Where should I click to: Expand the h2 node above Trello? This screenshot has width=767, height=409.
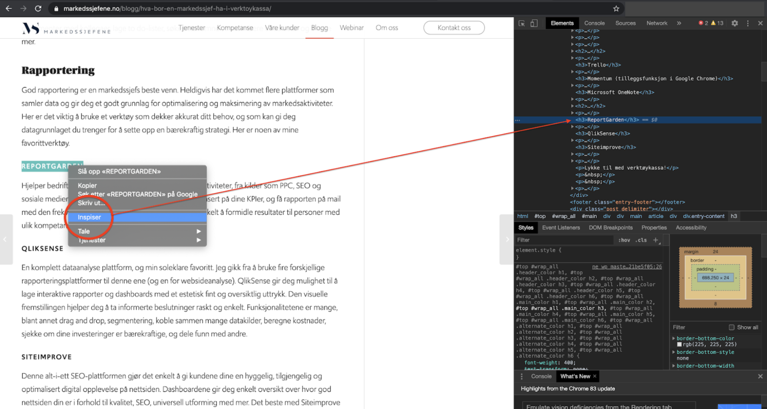coord(572,51)
